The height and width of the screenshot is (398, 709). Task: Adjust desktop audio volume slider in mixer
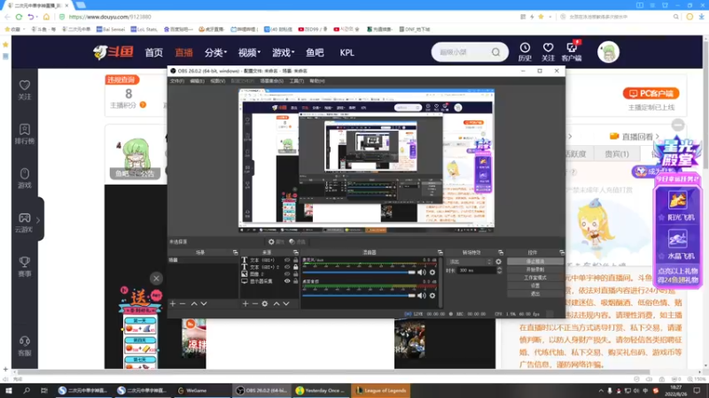[x=359, y=295]
